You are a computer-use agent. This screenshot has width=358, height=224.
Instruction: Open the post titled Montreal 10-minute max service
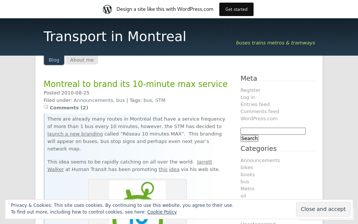click(135, 84)
